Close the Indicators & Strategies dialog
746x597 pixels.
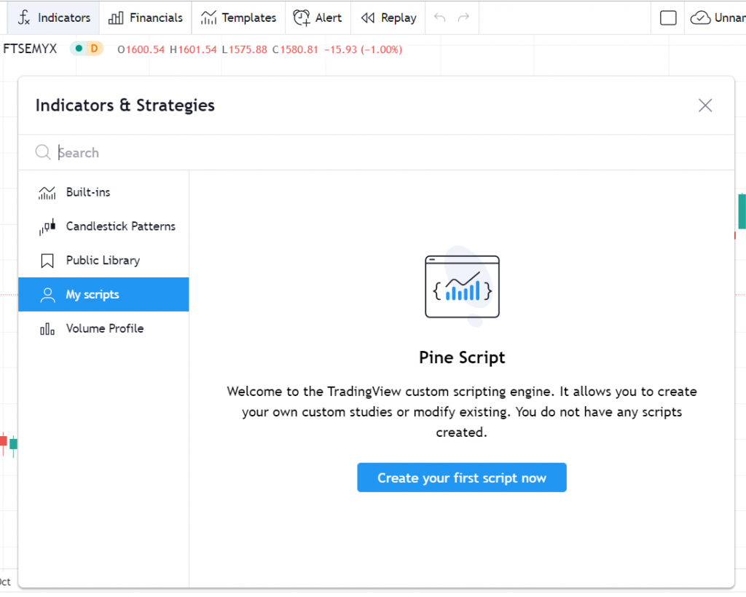point(704,106)
